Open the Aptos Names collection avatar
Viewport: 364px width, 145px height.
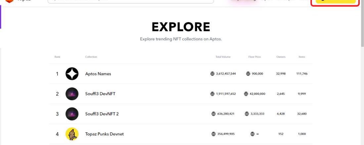[72, 74]
